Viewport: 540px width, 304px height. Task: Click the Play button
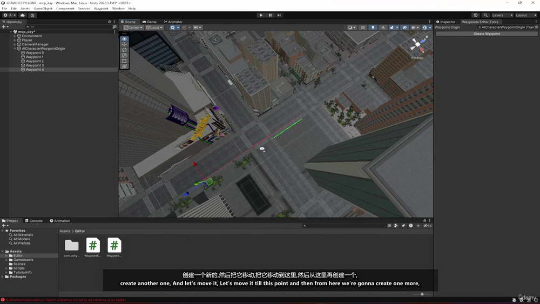[x=261, y=15]
